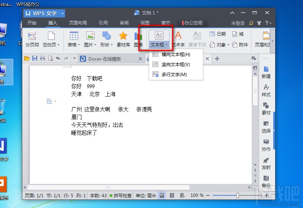Insert a picture with 图片

[90, 40]
